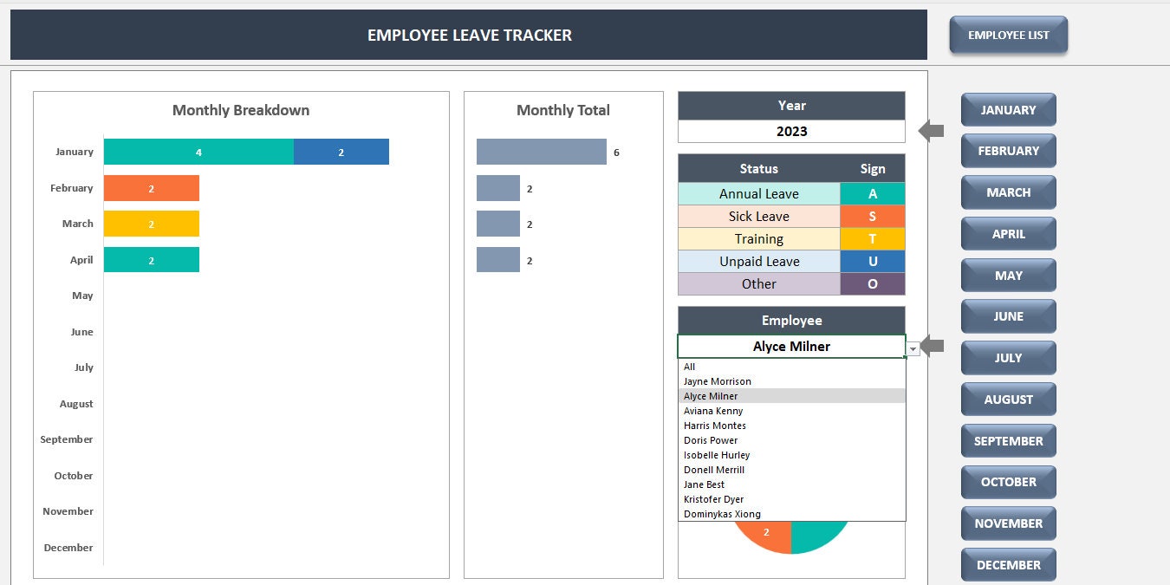Viewport: 1170px width, 585px height.
Task: Click the DECEMBER navigation button
Action: pyautogui.click(x=1008, y=564)
